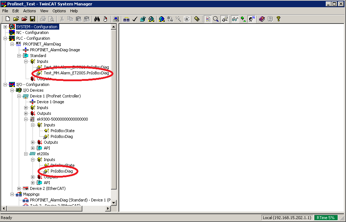Screen dimensions: 346x222
Task: Collapse the Standard task node
Action: tap(19, 56)
